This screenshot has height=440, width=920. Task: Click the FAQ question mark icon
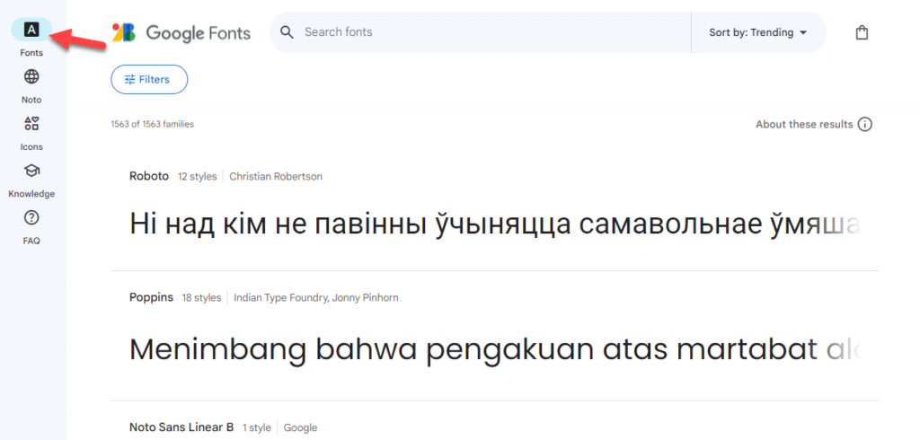pyautogui.click(x=31, y=217)
